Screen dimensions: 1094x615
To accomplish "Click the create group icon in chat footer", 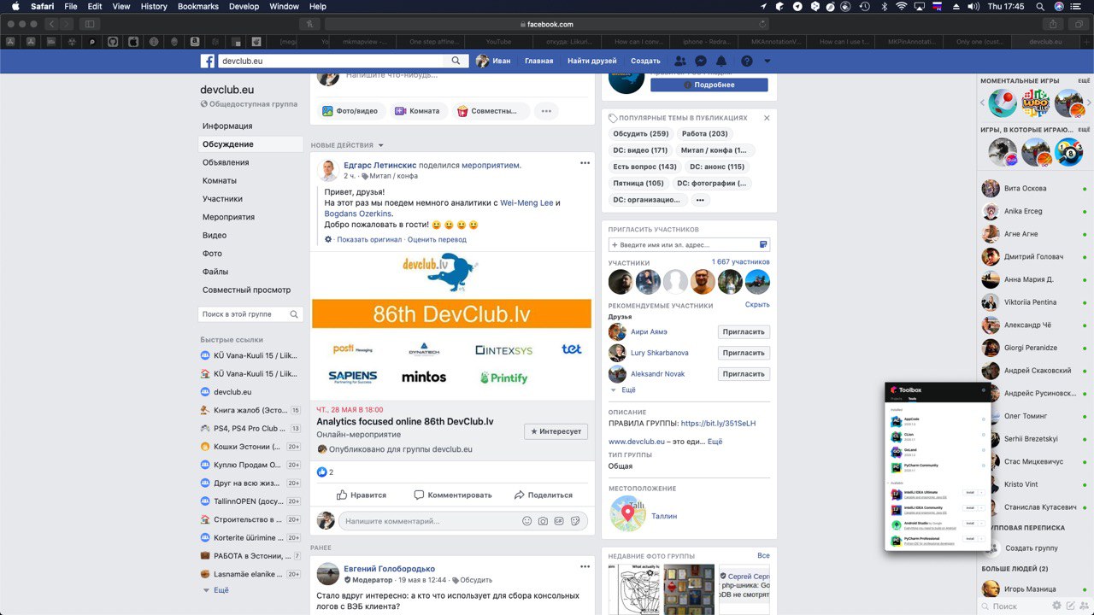I will tap(1084, 606).
